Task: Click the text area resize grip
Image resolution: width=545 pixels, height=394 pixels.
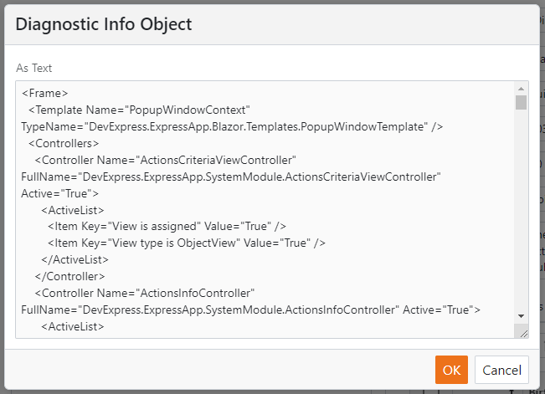Action: point(524,334)
